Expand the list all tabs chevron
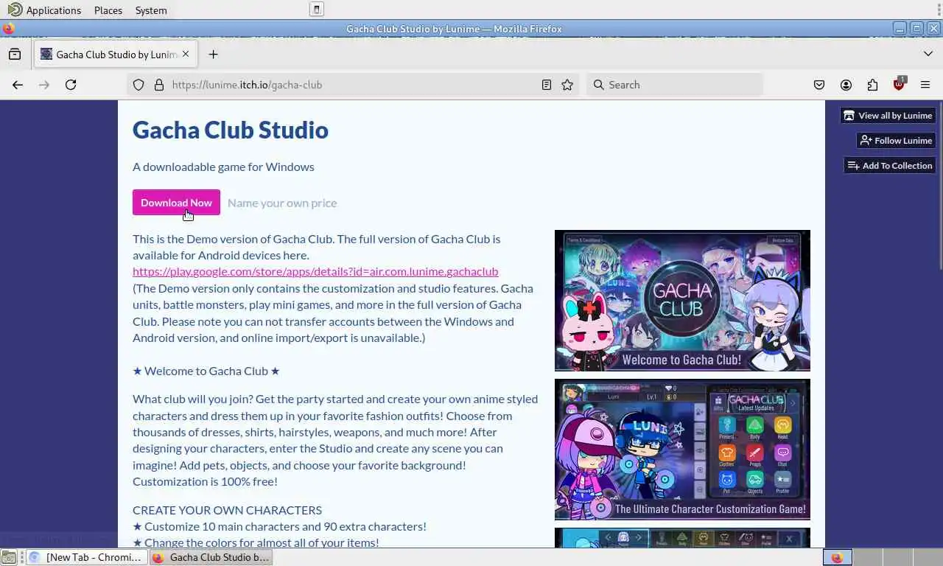This screenshot has height=566, width=943. 928,54
